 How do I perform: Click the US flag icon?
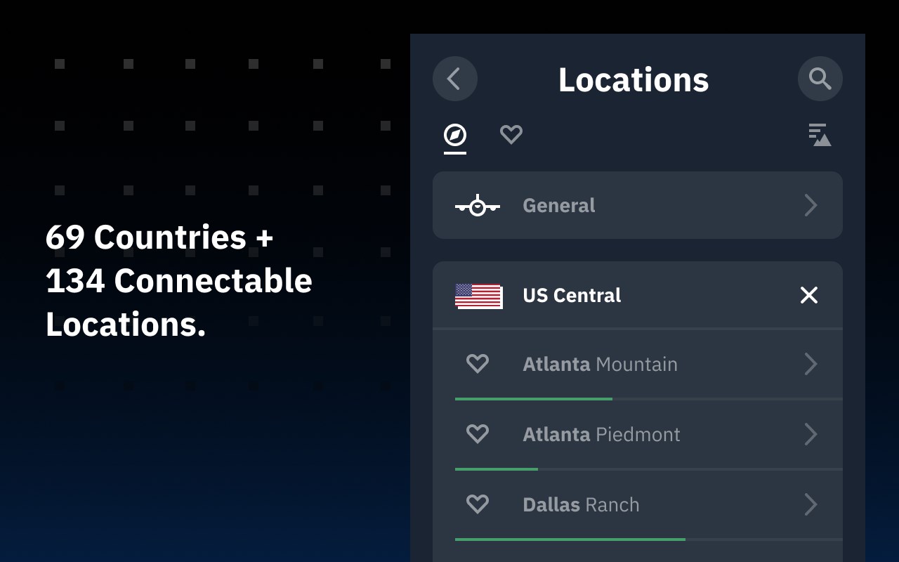tap(478, 296)
